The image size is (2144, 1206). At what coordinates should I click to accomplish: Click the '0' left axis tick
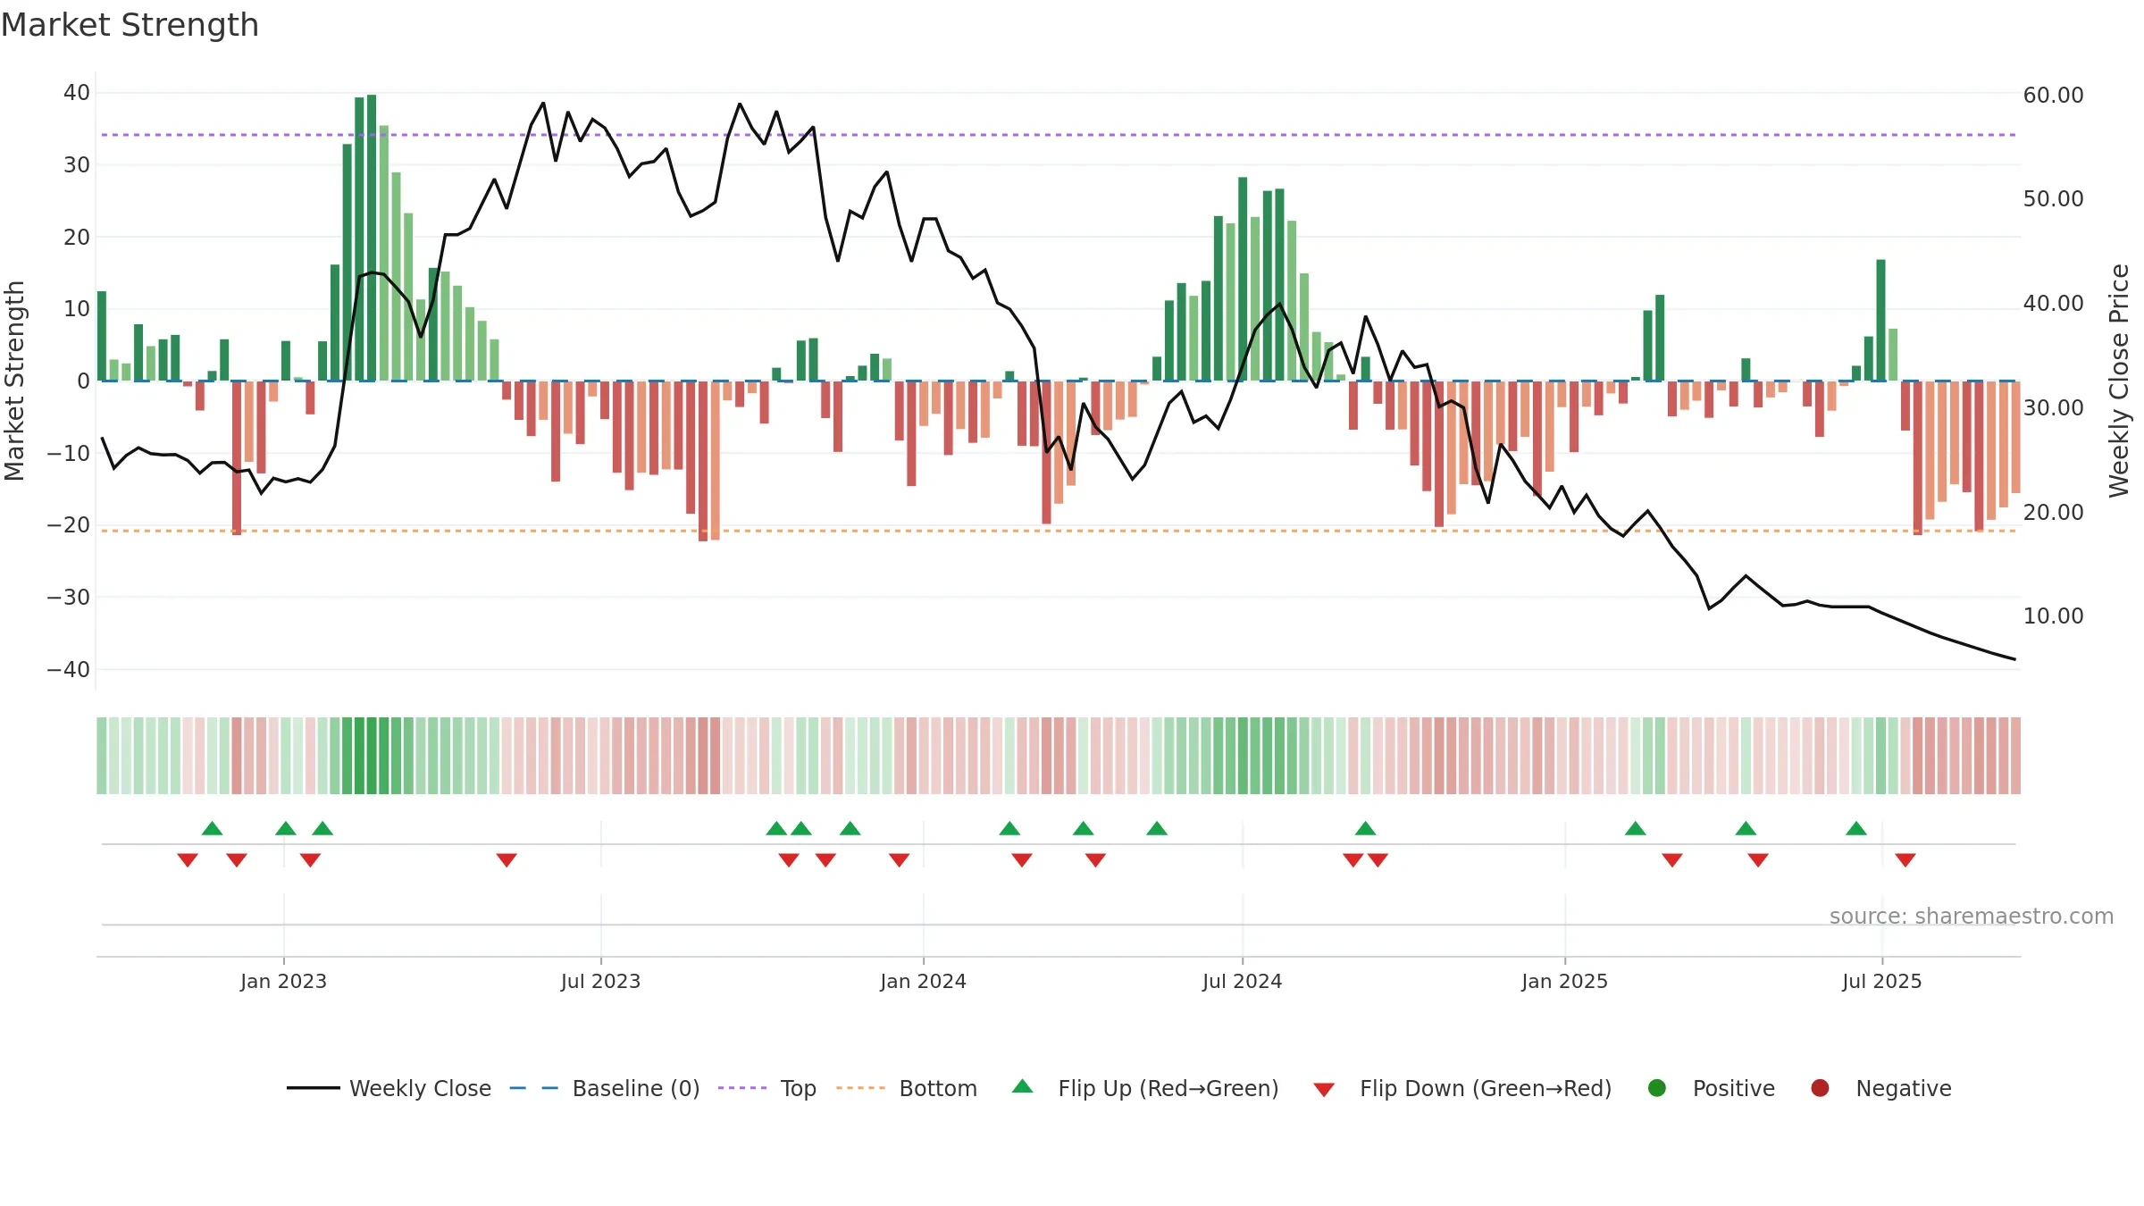(83, 381)
